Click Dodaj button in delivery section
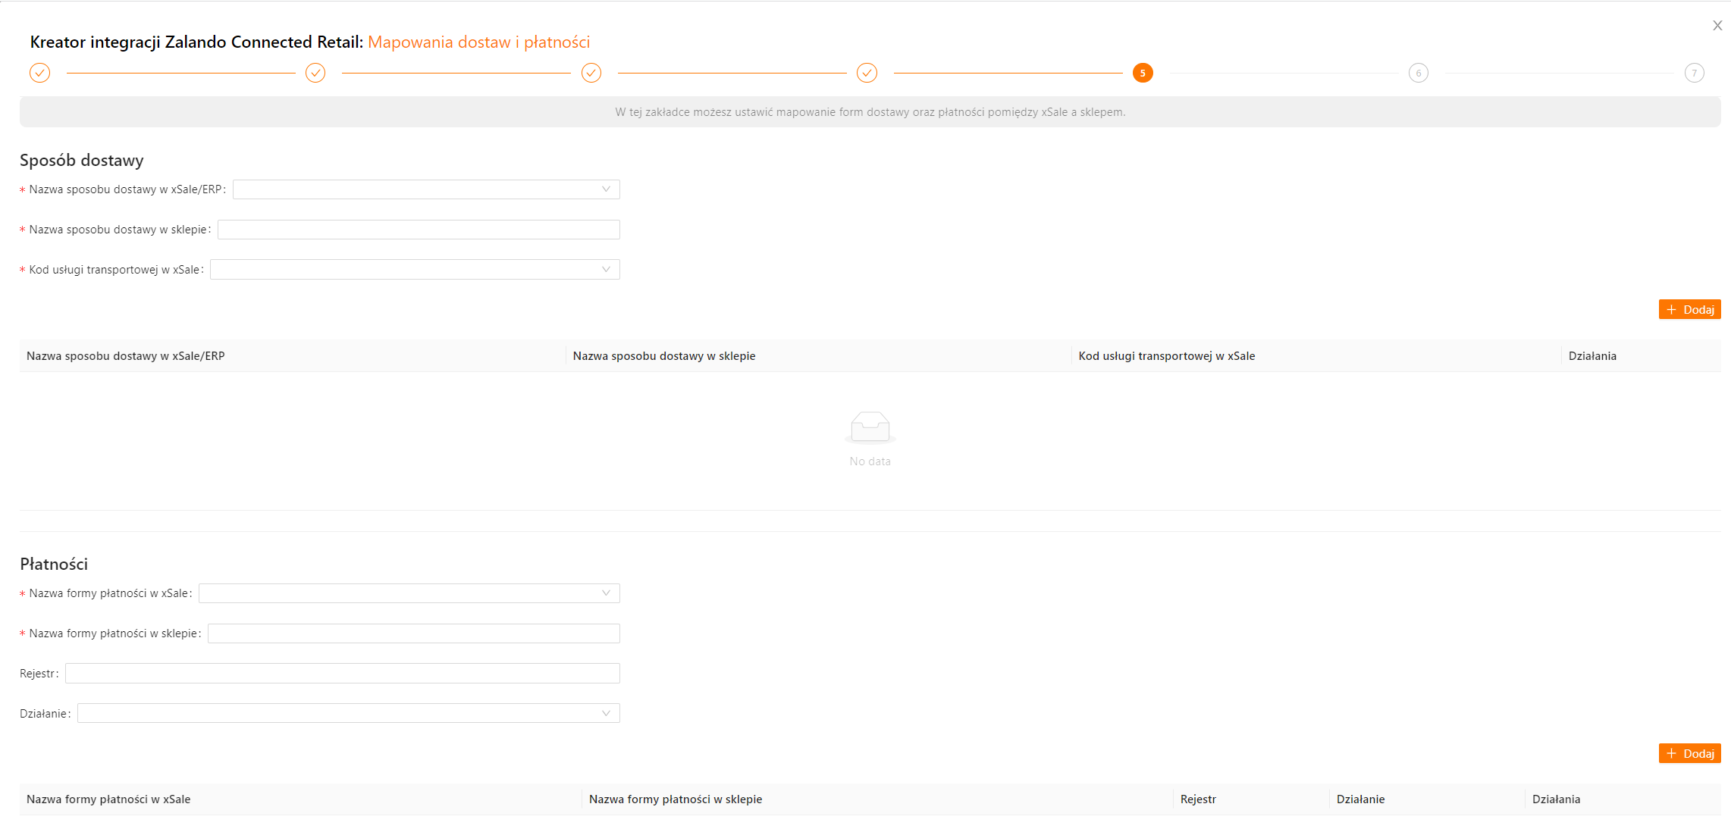 (x=1689, y=309)
